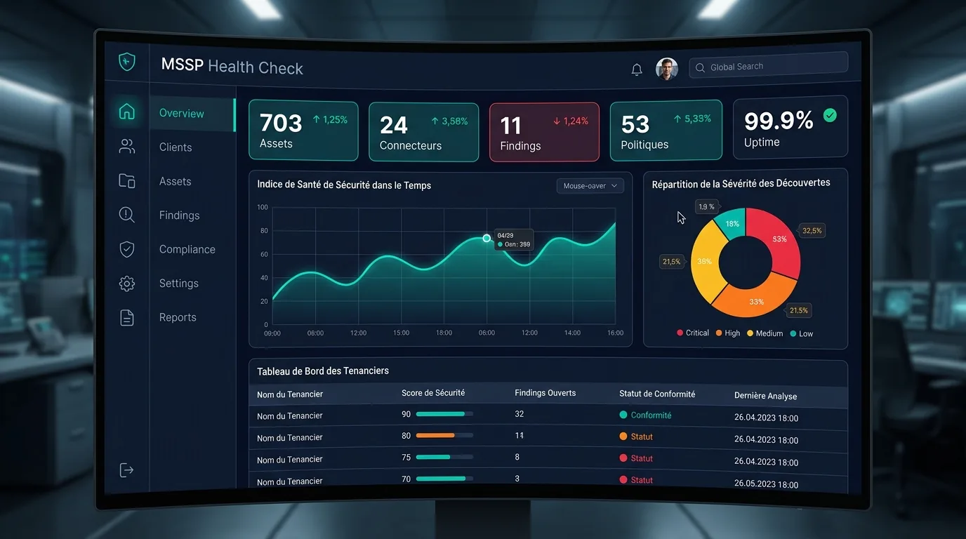Click the 1,24% findings trend indicator
This screenshot has width=966, height=539.
(x=571, y=121)
